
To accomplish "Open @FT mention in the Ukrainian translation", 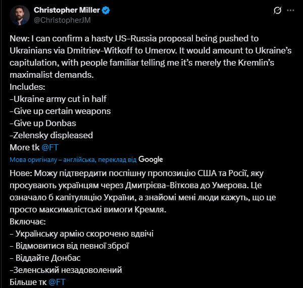I will point(56,282).
